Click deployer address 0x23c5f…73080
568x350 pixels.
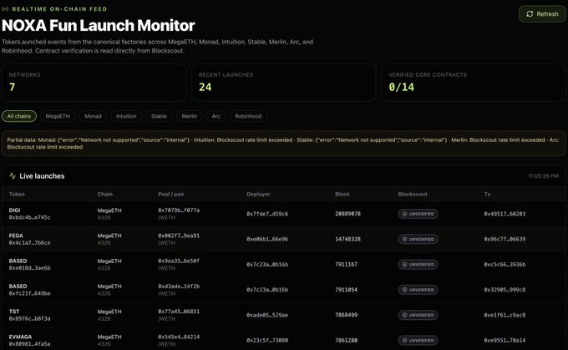pyautogui.click(x=267, y=341)
